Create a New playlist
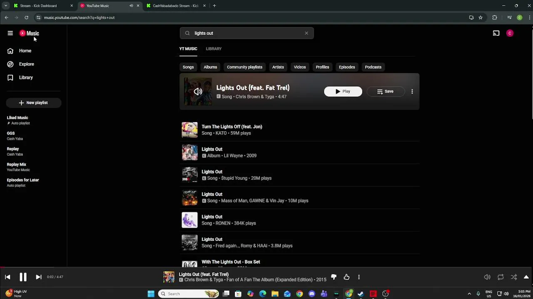This screenshot has width=533, height=299. [33, 103]
